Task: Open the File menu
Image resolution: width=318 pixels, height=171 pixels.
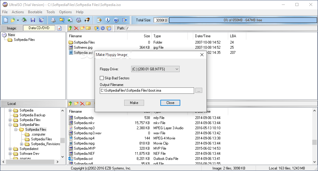Action: coord(5,12)
